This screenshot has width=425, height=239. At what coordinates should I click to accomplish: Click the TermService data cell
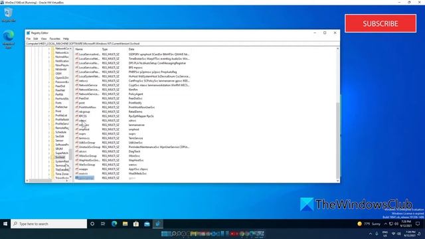(x=135, y=138)
